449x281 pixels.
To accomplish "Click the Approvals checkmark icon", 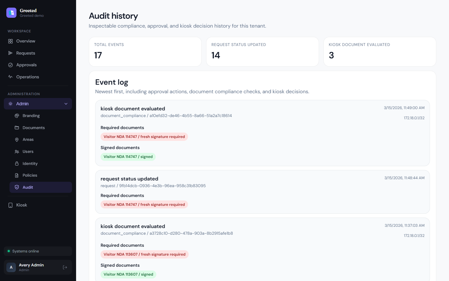I will tap(10, 65).
